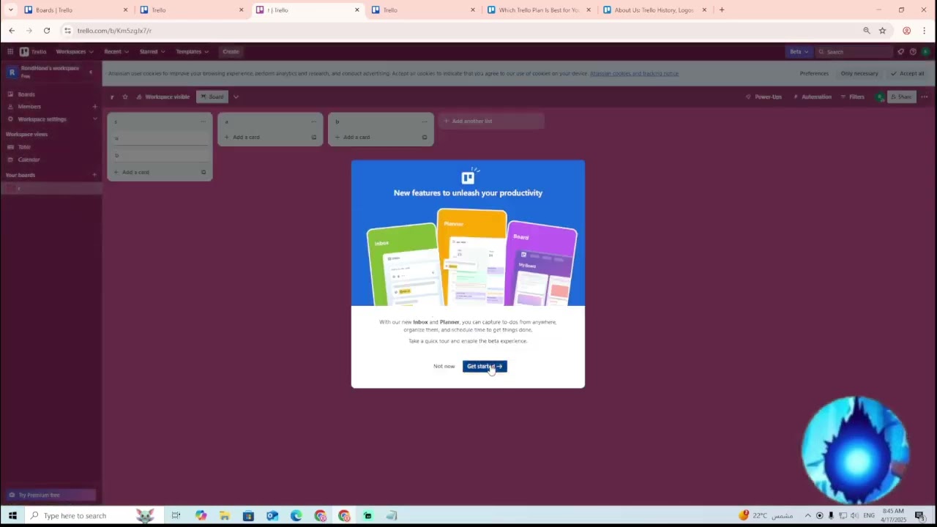Open Members in the sidebar
The height and width of the screenshot is (527, 937).
click(x=29, y=107)
